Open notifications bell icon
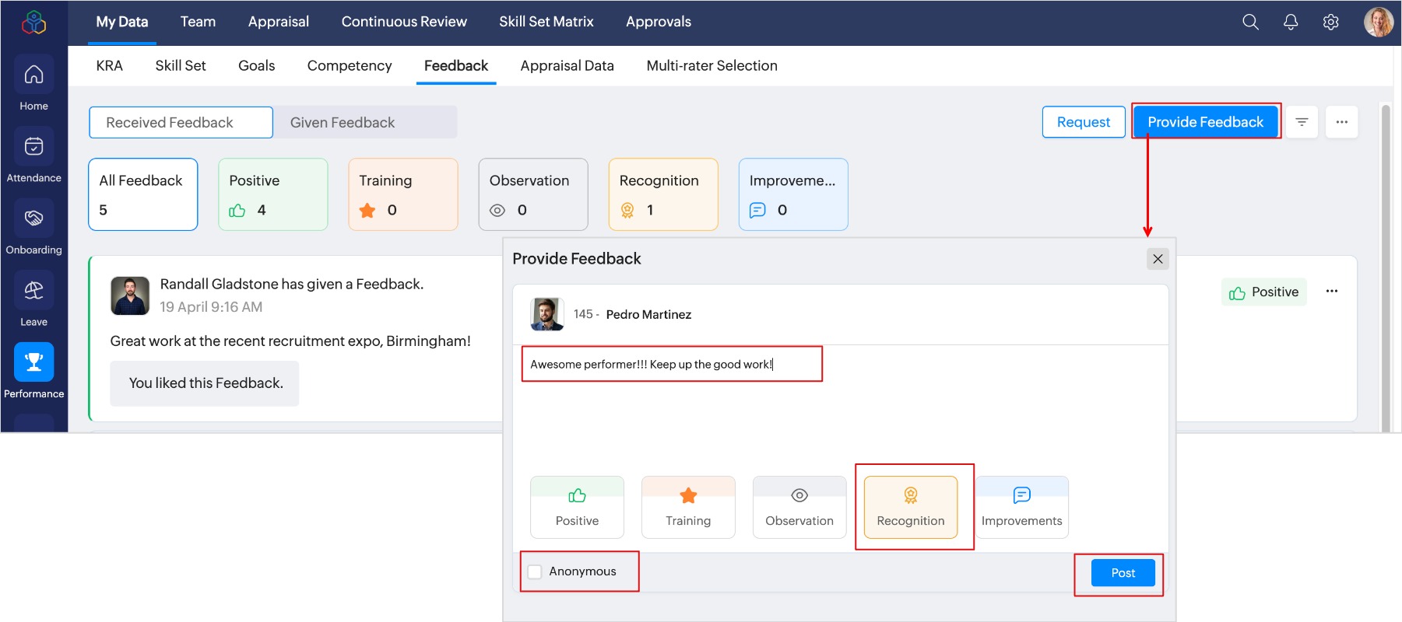Viewport: 1402px width, 622px height. (1291, 22)
